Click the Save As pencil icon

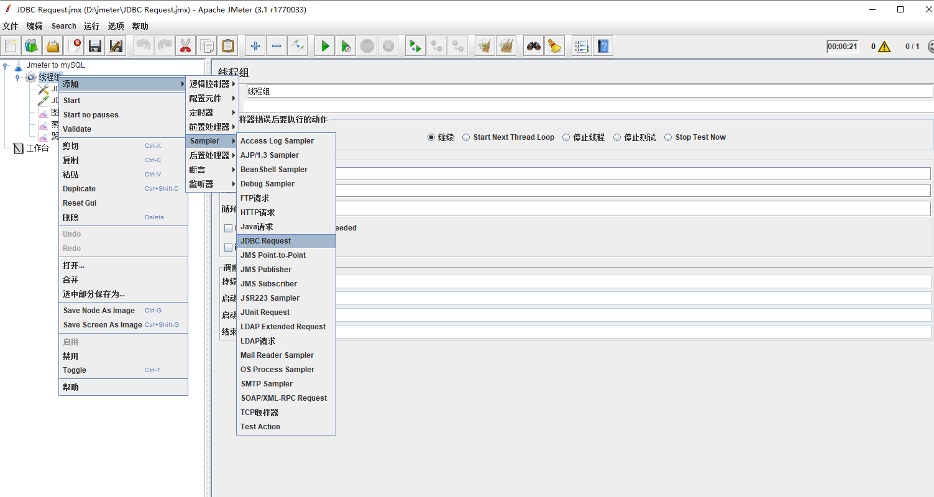(x=116, y=46)
